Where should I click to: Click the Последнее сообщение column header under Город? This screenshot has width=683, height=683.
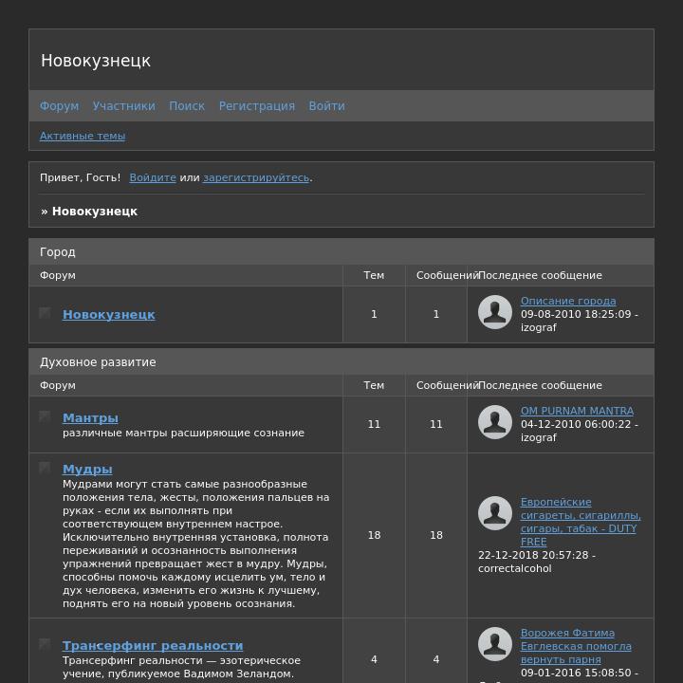point(540,275)
